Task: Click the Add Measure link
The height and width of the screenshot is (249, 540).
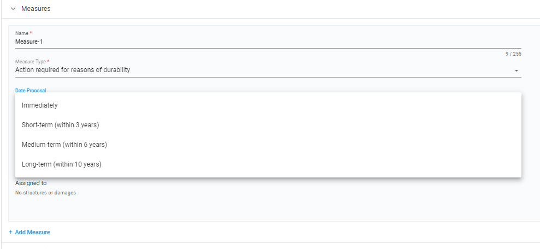Action: click(x=32, y=232)
